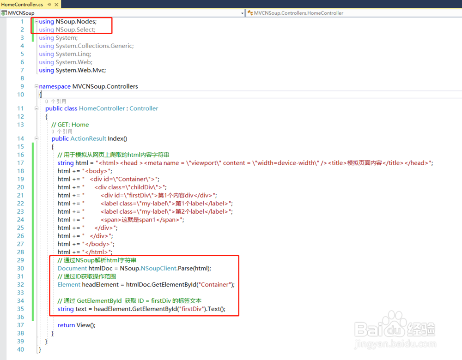This screenshot has height=360, width=462.
Task: Collapse the Index method region
Action: click(36, 138)
